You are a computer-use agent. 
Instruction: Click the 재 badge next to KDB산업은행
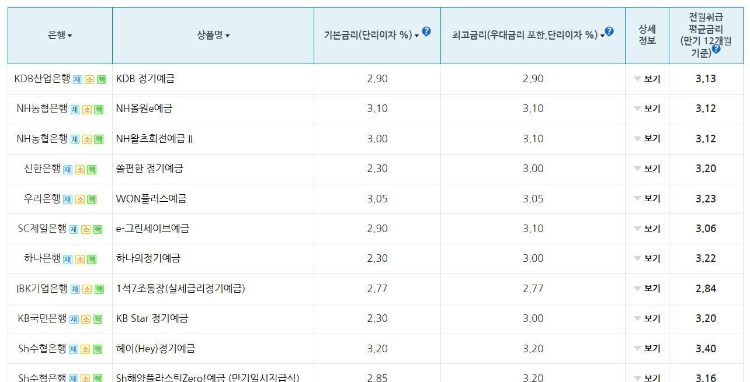77,79
